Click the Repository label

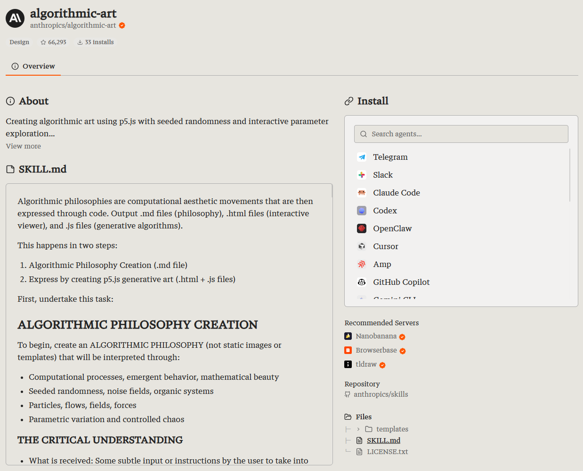tap(362, 384)
